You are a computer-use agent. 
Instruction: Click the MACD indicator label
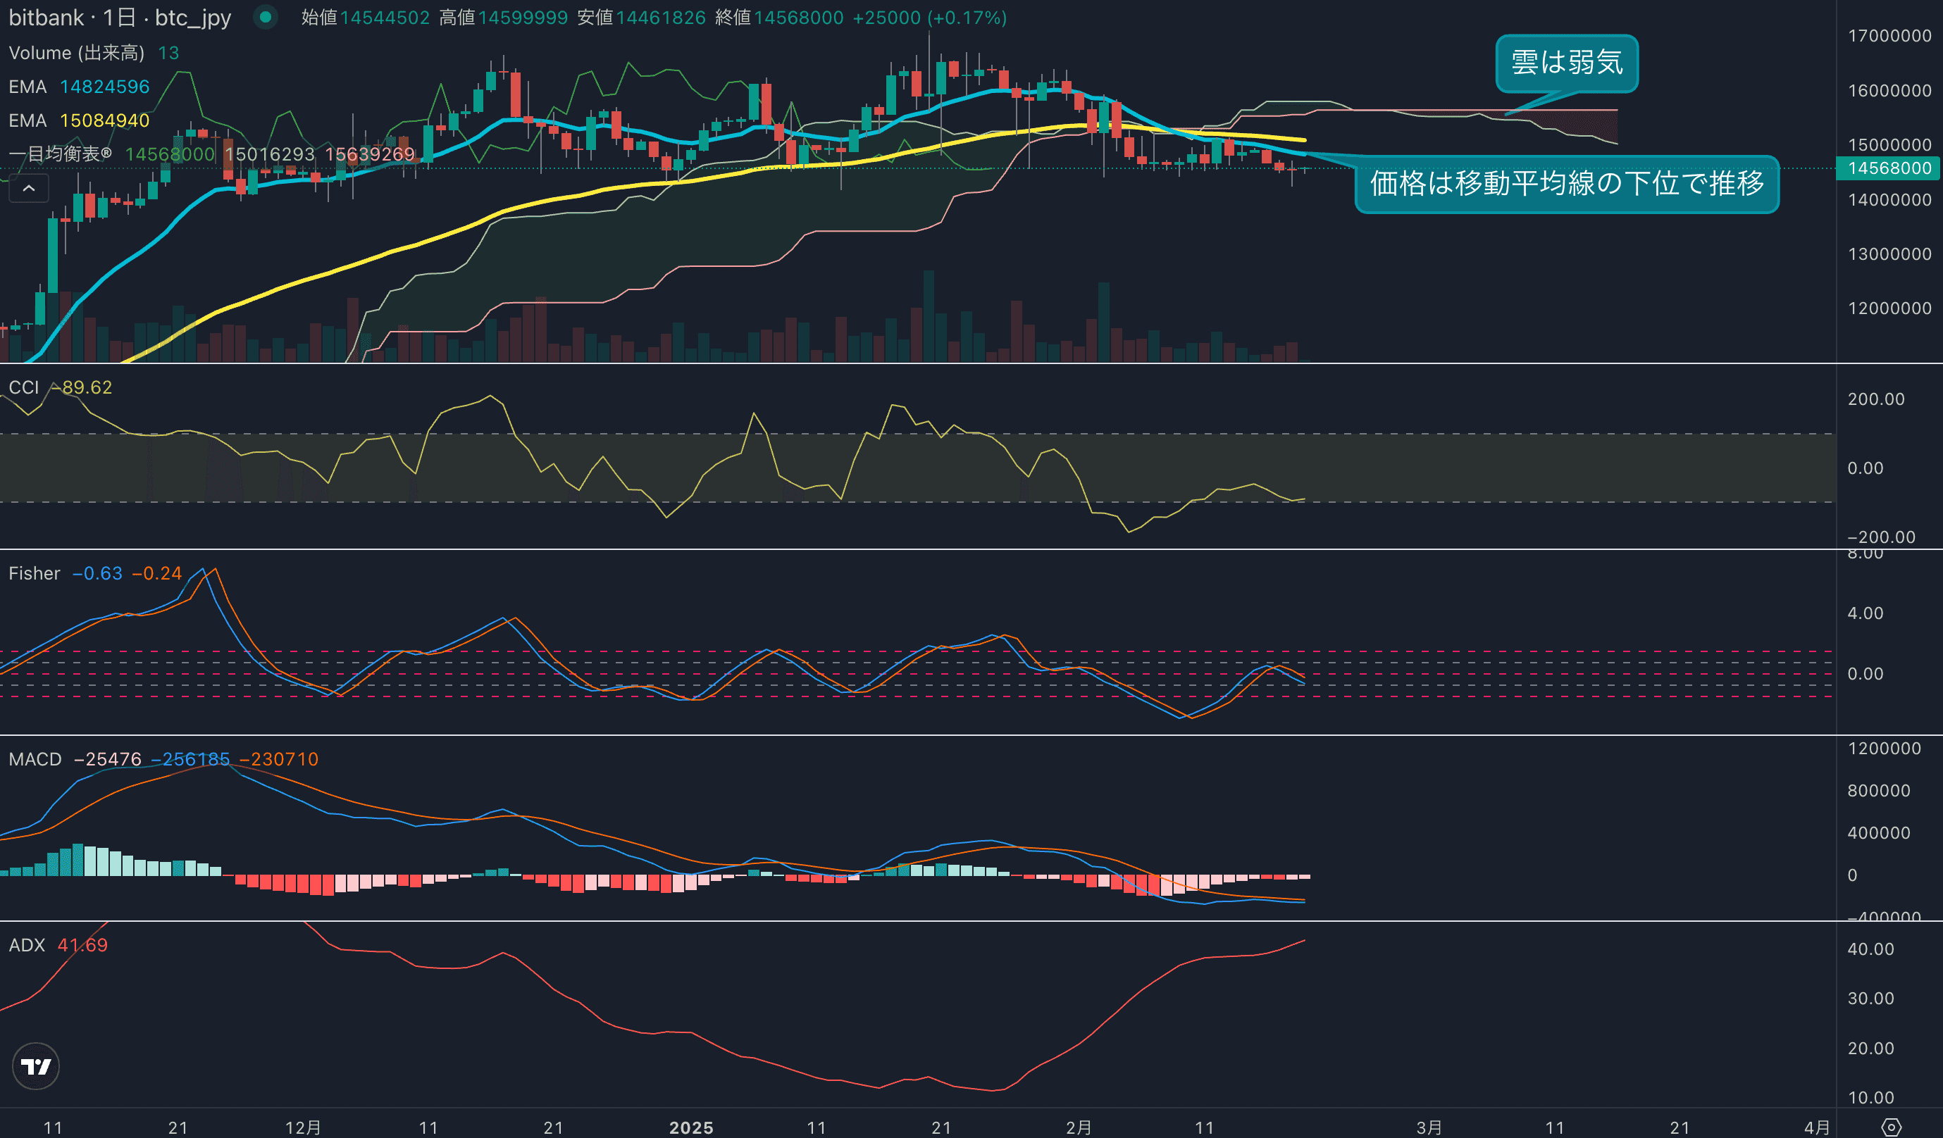pos(35,759)
